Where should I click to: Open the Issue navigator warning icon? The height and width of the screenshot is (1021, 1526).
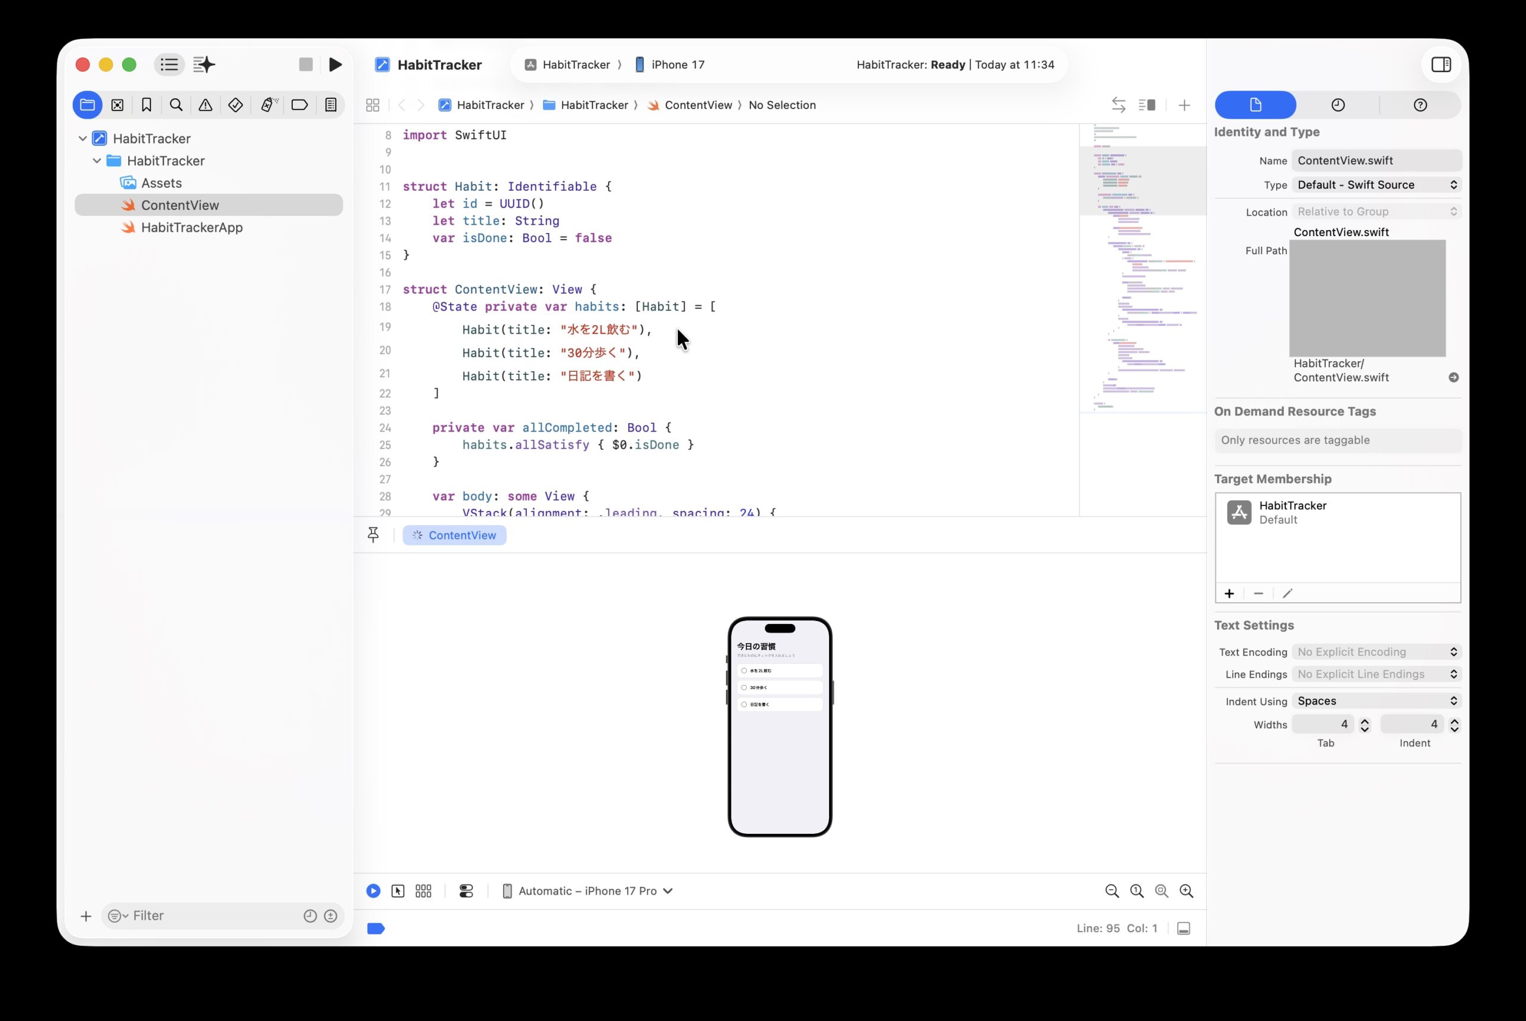[x=206, y=105]
